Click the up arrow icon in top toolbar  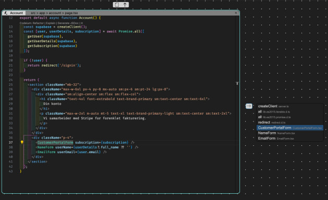125,5
